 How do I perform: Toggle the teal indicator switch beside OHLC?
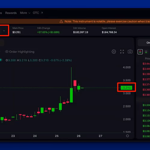pyautogui.click(x=1, y=60)
